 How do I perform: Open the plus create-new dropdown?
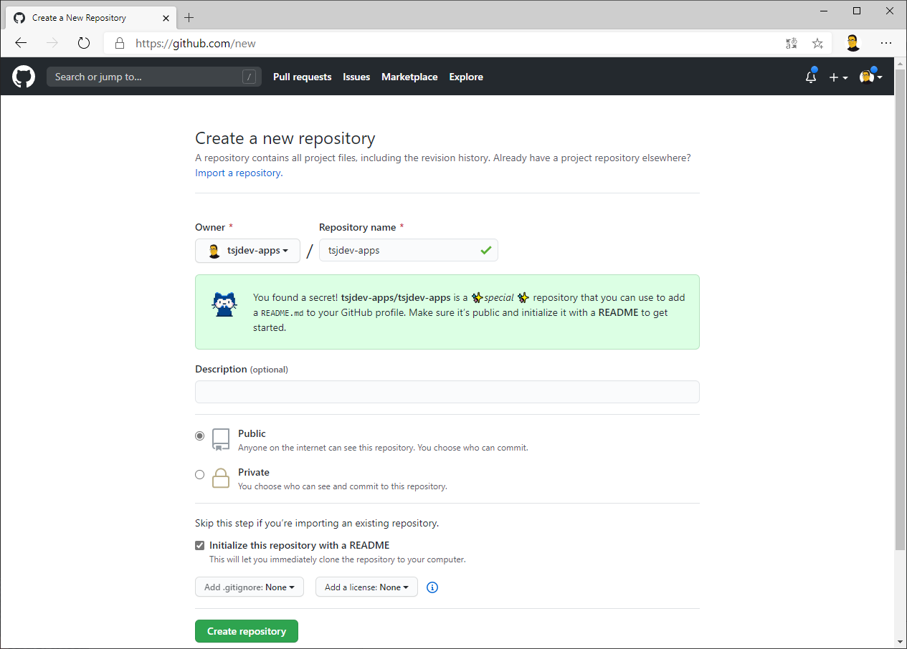pyautogui.click(x=838, y=77)
